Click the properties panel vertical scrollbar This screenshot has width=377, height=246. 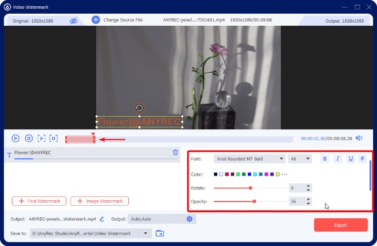click(370, 175)
